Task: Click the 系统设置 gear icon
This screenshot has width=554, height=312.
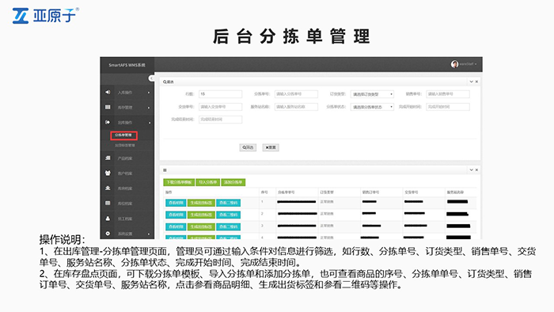Action: [108, 234]
